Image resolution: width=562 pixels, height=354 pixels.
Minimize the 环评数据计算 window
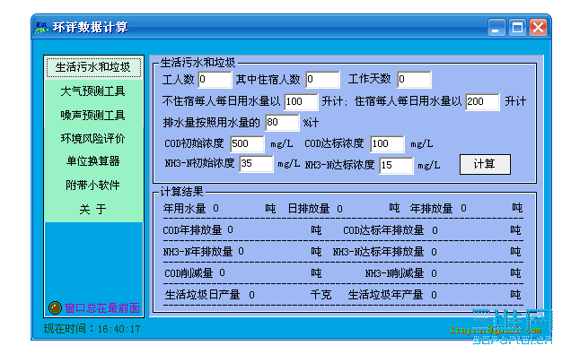pyautogui.click(x=496, y=28)
